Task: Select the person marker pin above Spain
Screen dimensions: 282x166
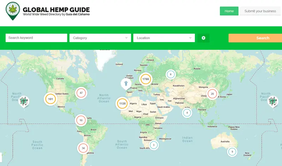Action: (126, 84)
